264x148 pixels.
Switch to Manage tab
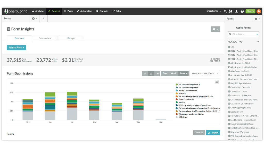point(71,38)
